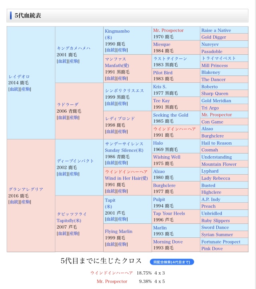Select Raise a Native link

216,30
